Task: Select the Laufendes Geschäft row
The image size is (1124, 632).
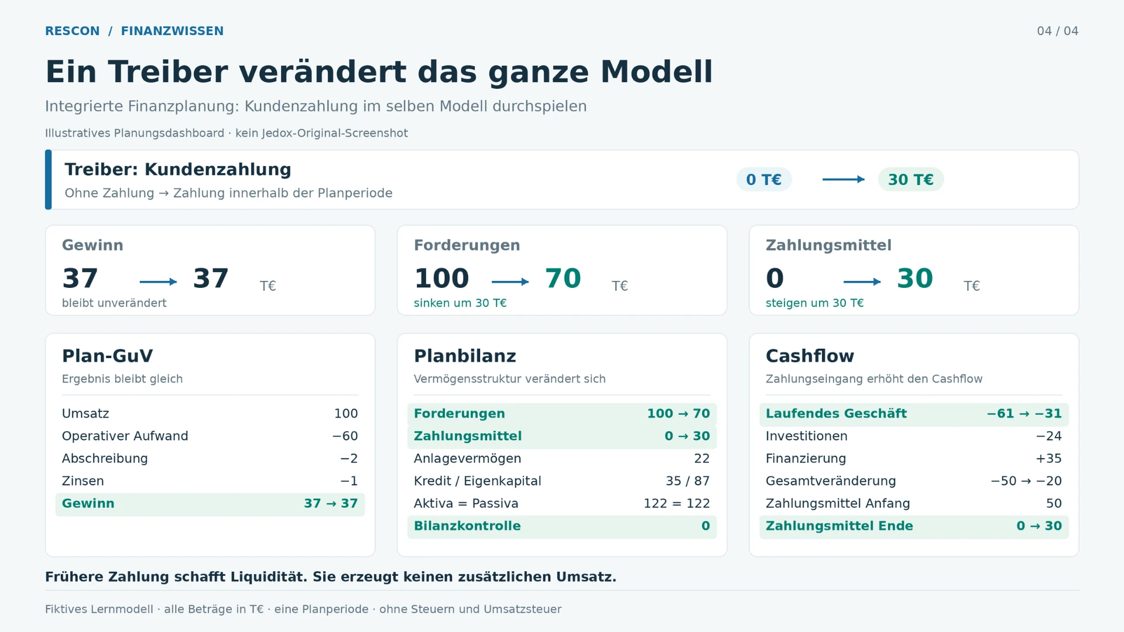Action: [914, 414]
